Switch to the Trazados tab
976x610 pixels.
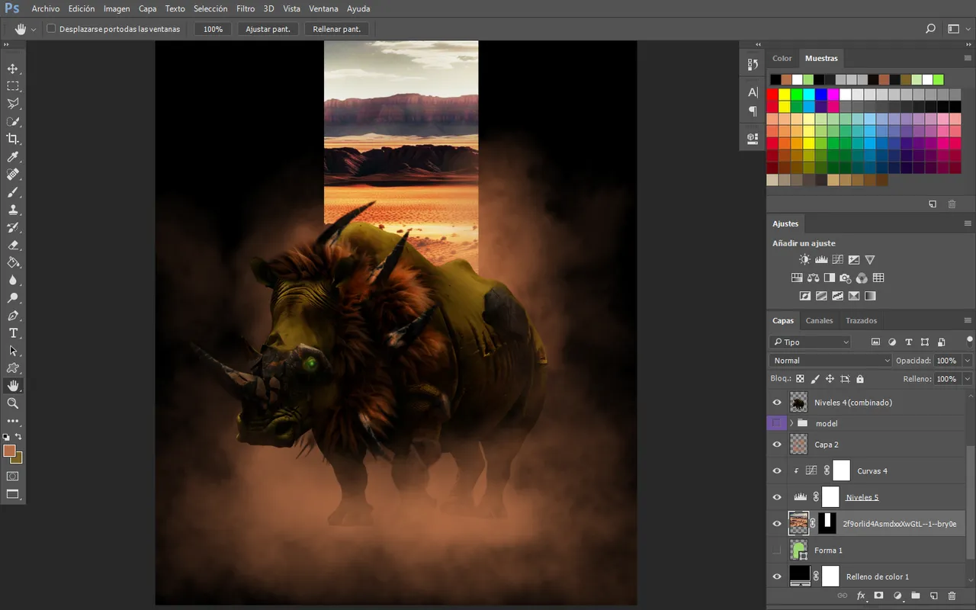(x=862, y=320)
